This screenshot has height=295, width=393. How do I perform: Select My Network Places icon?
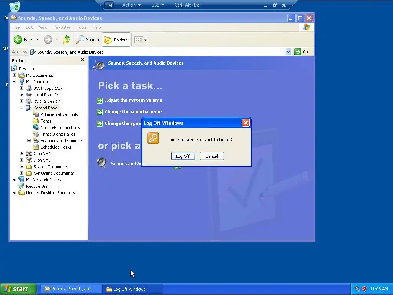pos(21,180)
